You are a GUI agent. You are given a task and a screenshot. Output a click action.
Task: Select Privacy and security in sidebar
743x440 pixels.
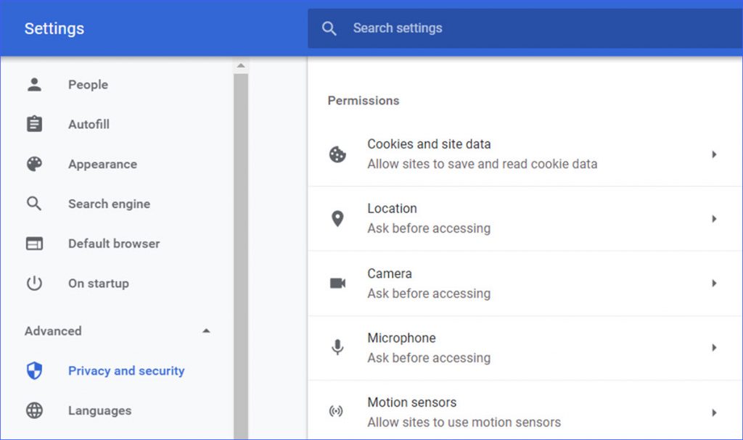point(126,370)
